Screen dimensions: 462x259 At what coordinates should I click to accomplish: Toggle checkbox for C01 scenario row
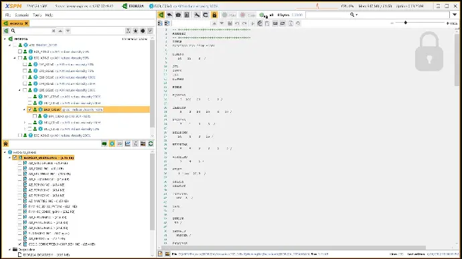(25, 65)
